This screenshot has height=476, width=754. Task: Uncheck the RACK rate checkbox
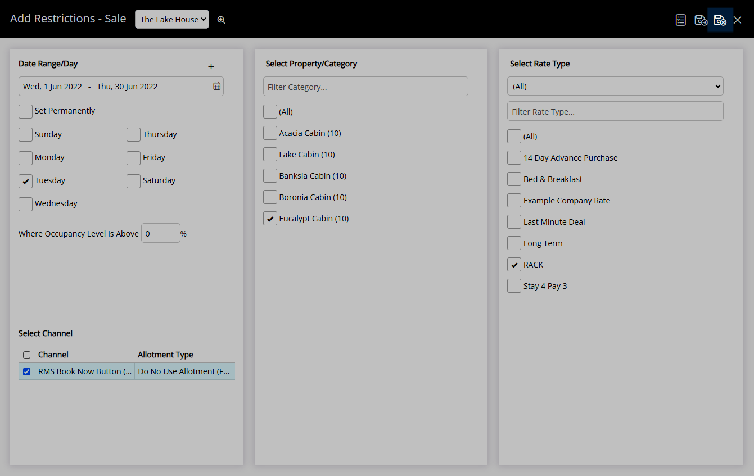[x=514, y=265]
